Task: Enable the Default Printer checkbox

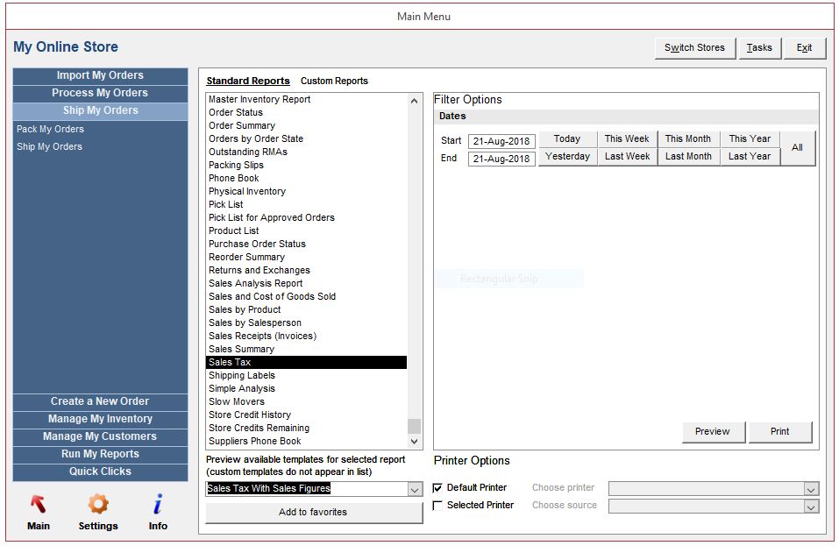Action: tap(437, 488)
